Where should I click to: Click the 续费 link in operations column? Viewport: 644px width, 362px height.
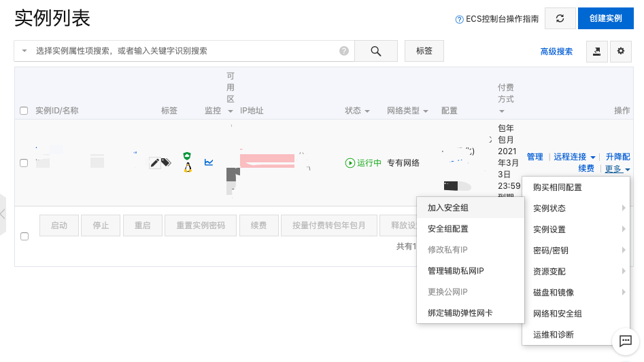[586, 168]
